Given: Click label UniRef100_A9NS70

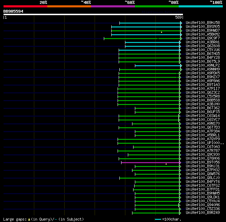Looking at the screenshot, I should (x=203, y=124).
